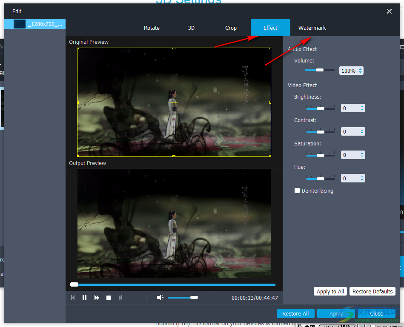Stop the preview playback
This screenshot has width=404, height=327.
click(x=108, y=297)
